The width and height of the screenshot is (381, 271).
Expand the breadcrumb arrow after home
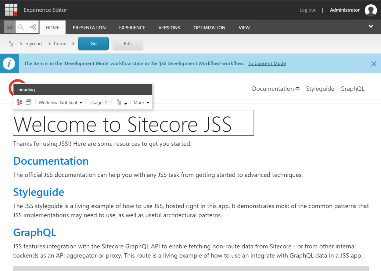[x=73, y=44]
